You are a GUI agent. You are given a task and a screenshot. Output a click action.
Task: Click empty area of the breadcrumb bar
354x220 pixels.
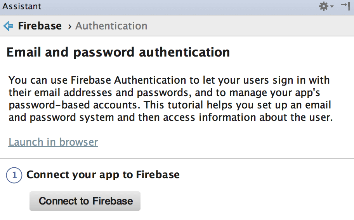click(x=248, y=26)
